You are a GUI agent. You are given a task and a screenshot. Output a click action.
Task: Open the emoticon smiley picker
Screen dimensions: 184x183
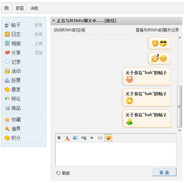click(108, 138)
